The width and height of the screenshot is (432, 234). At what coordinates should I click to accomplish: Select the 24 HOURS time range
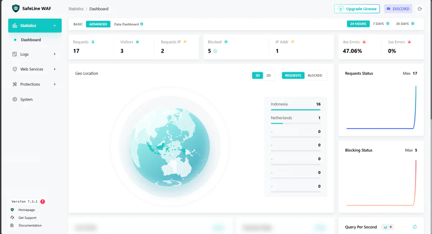[358, 24]
